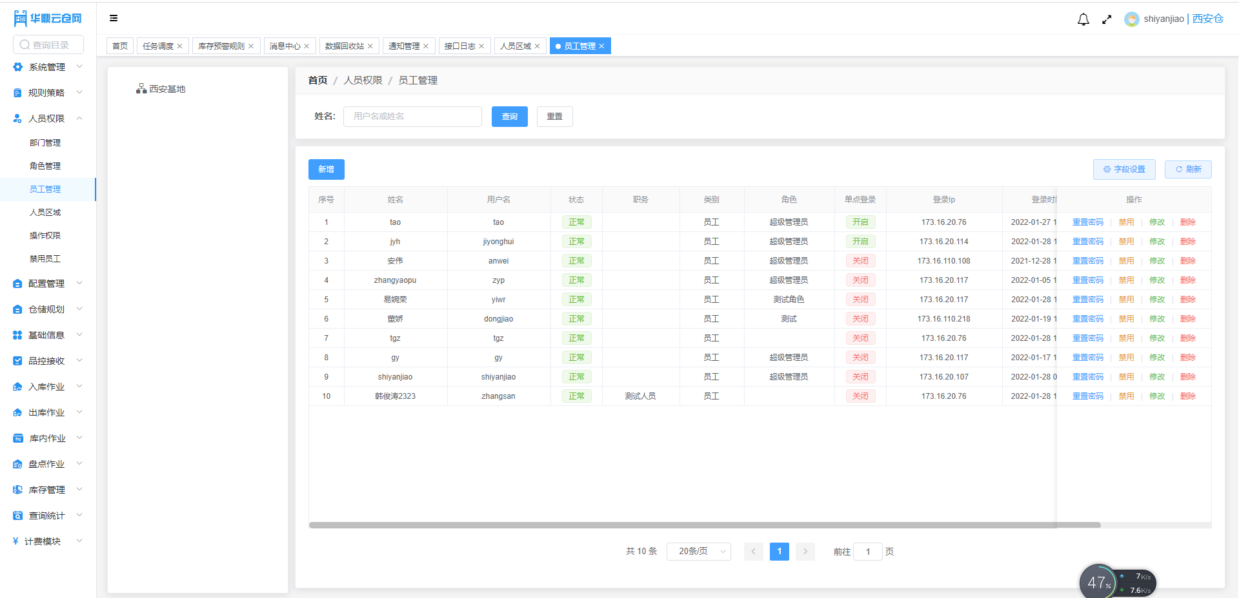Enable single sign-on for anwei (关闭 toggle)
The image size is (1239, 598).
coord(860,260)
